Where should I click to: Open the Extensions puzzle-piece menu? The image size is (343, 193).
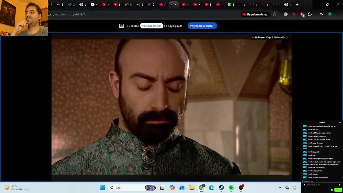[x=310, y=14]
